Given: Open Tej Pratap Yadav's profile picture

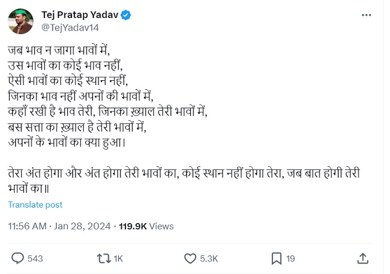Looking at the screenshot, I should [20, 21].
